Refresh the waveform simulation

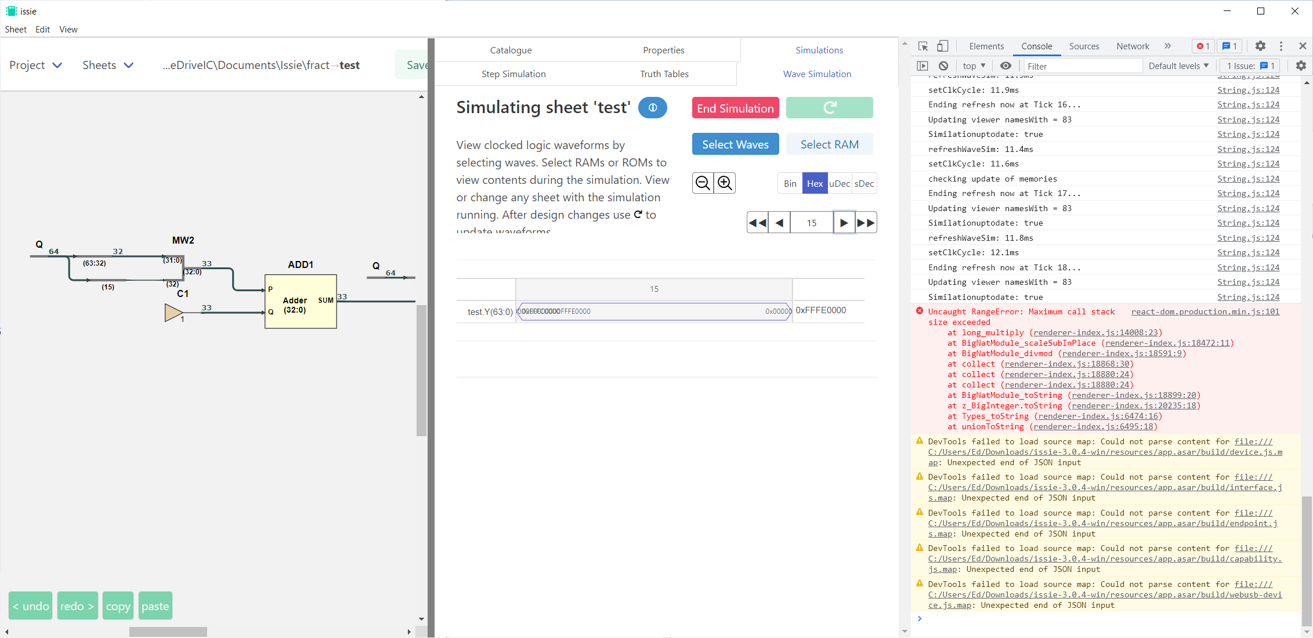pyautogui.click(x=829, y=108)
